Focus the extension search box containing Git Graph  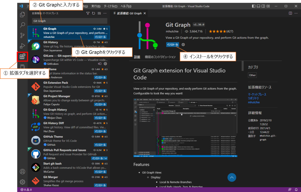(x=70, y=21)
